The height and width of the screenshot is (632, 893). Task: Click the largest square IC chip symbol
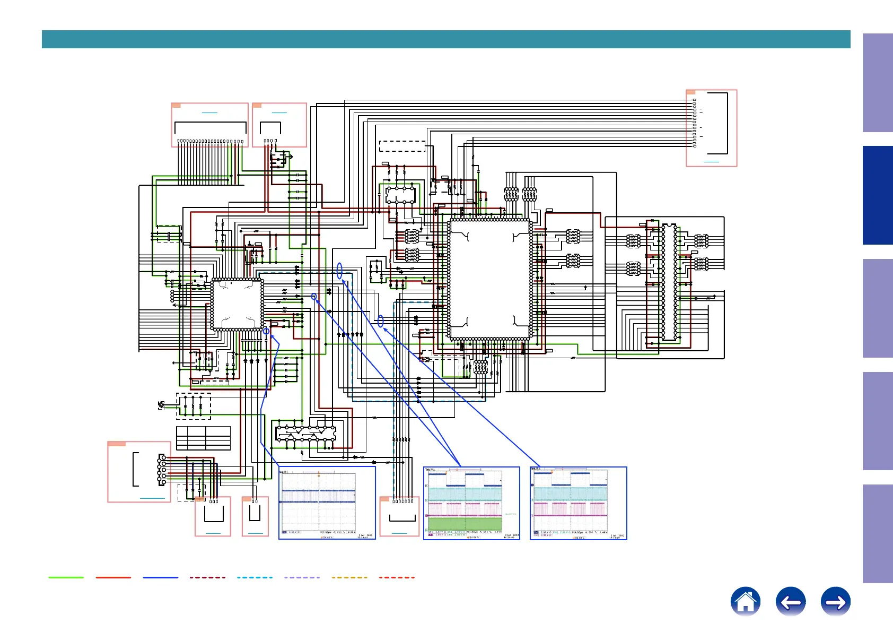coord(489,279)
